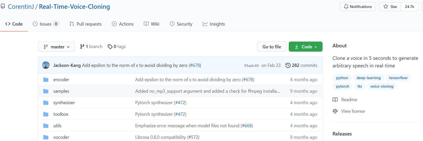Click the tts topic tag
423x141 pixels.
pos(360,86)
